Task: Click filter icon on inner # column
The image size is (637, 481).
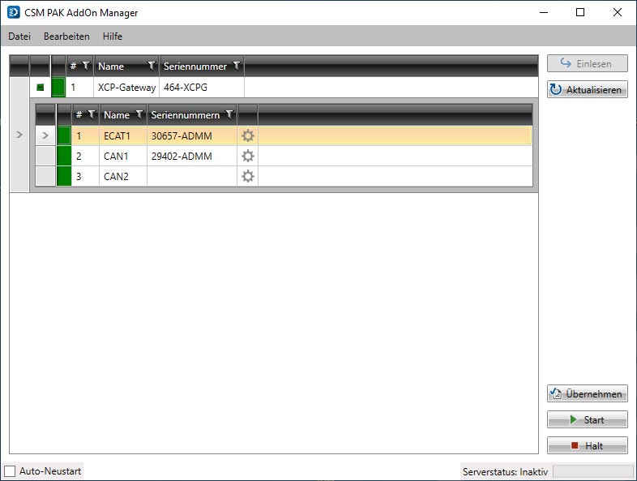Action: coord(92,114)
